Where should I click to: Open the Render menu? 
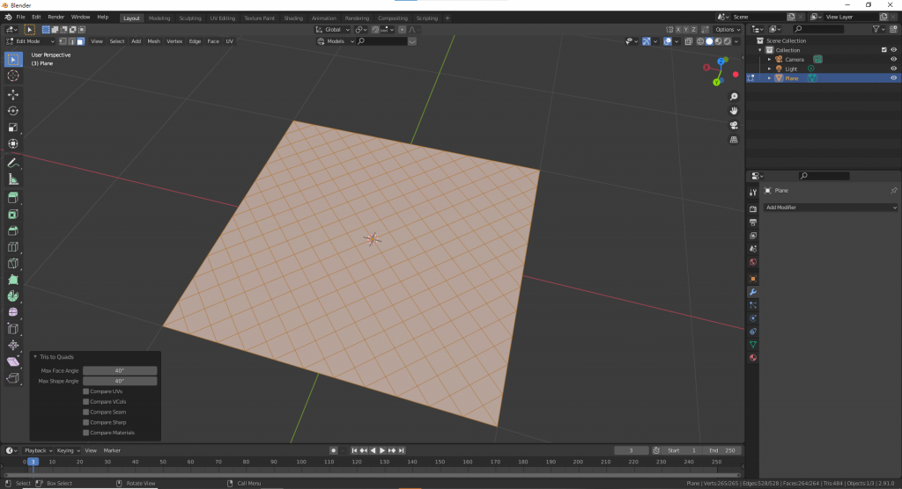tap(55, 18)
